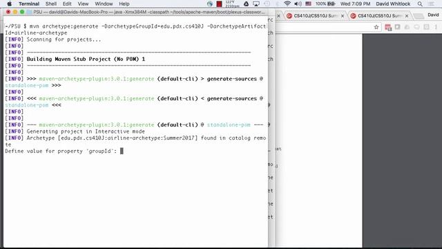Open Spotlight search magnifier
This screenshot has width=442, height=249.
point(420,3)
